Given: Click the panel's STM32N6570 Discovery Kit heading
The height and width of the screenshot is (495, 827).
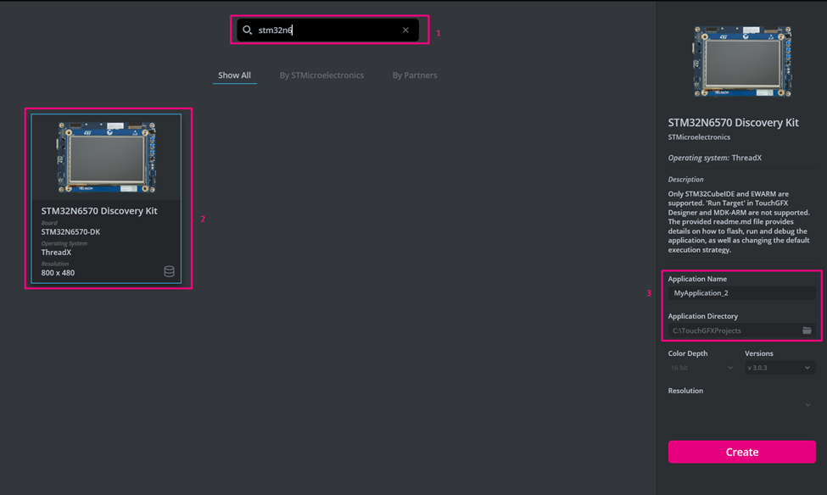Looking at the screenshot, I should (x=733, y=122).
